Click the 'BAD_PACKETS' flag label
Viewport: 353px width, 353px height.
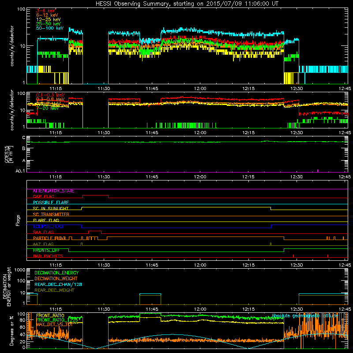[48, 256]
